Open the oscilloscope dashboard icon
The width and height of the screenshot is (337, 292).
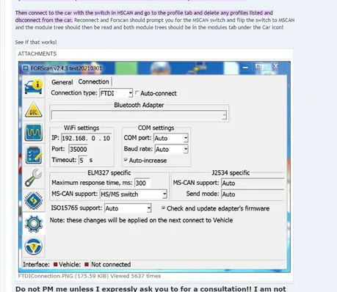tap(34, 133)
